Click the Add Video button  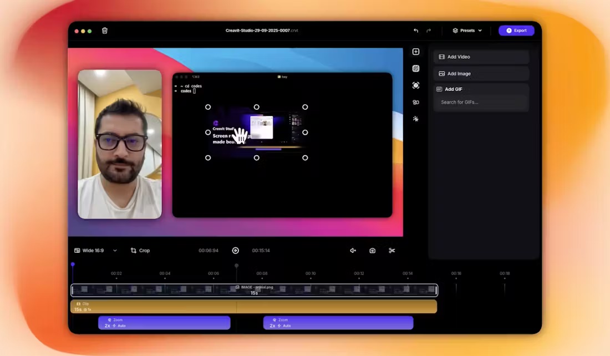481,57
